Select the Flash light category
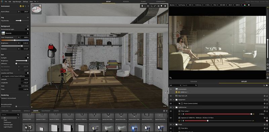 point(5,120)
